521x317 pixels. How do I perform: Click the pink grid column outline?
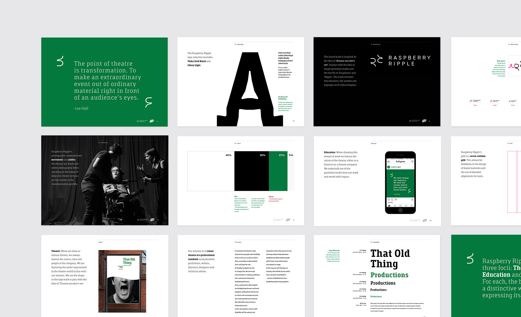514,182
